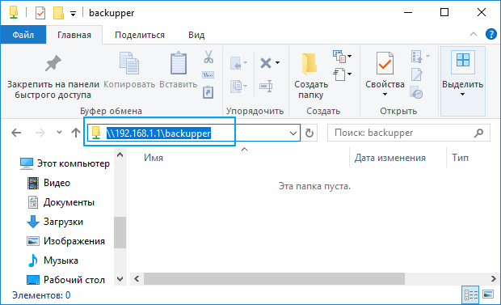Click the Paste shortcut icon
This screenshot has height=305, width=501.
pos(208,92)
